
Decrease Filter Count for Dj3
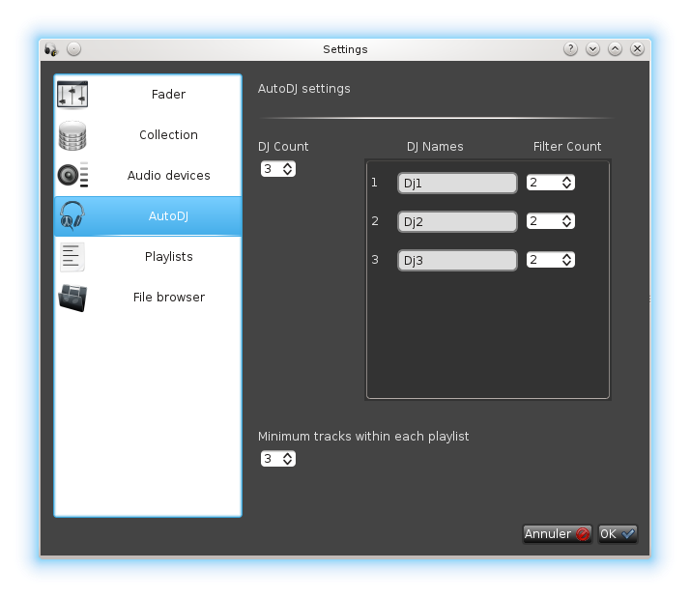point(566,263)
